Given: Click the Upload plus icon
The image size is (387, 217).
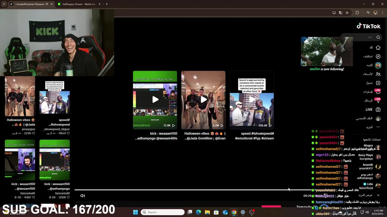Looking at the screenshot, I should coord(378,83).
